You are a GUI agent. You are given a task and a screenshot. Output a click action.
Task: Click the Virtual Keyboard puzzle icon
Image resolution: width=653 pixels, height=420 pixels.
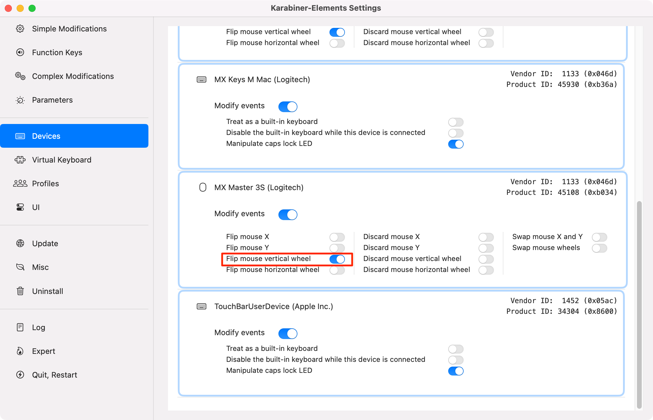click(20, 160)
